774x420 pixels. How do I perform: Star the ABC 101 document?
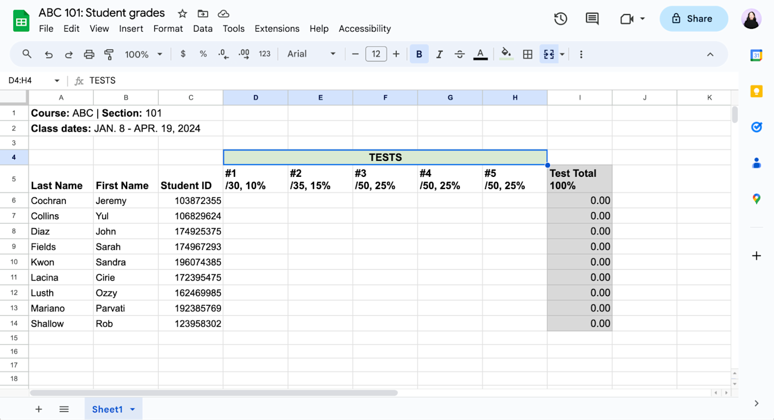click(182, 13)
